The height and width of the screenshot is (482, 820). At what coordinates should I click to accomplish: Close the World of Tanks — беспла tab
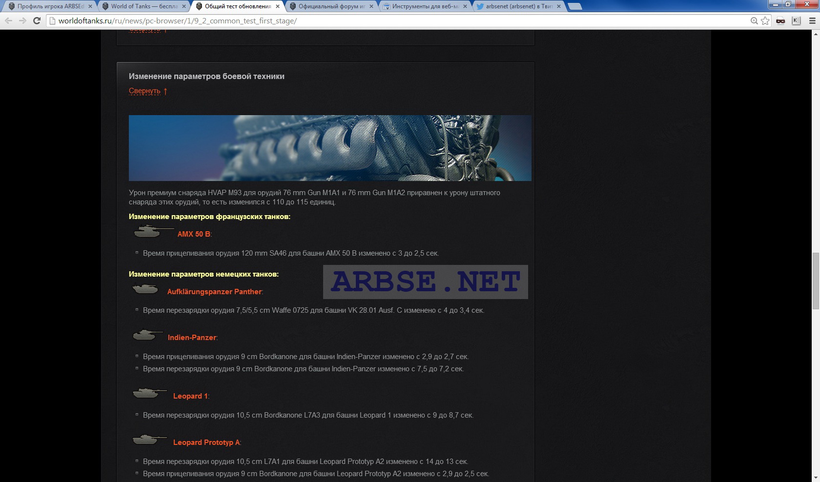[x=184, y=6]
